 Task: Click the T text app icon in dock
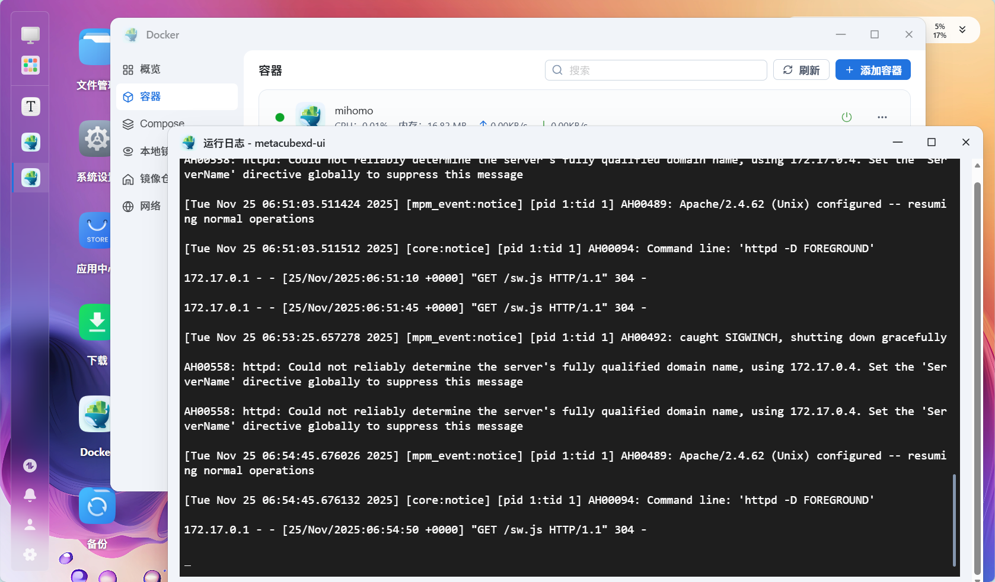coord(31,107)
